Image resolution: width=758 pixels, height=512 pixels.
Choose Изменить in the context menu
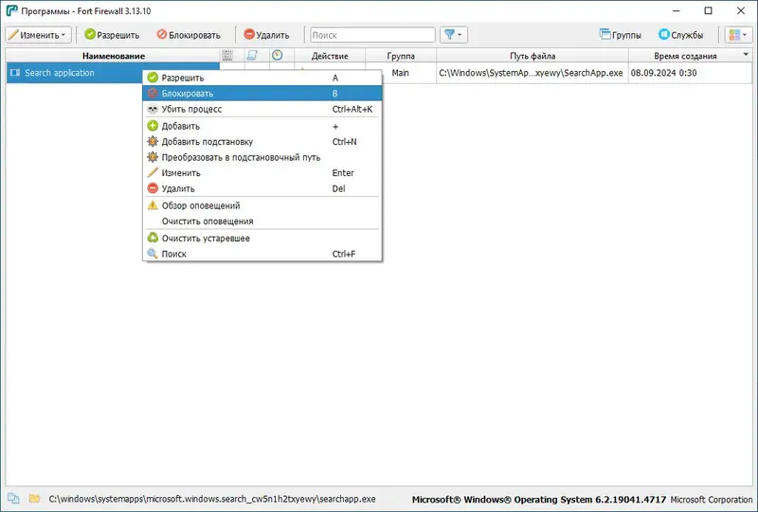(x=262, y=173)
